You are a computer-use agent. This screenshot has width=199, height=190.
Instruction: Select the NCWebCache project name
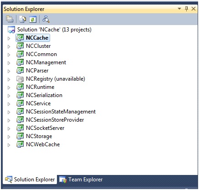tap(43, 144)
